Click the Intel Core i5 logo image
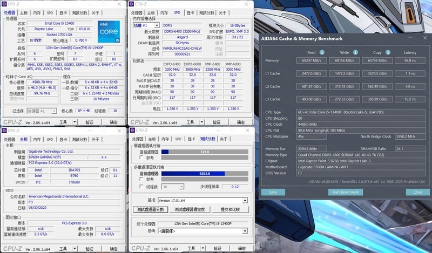 click(109, 32)
